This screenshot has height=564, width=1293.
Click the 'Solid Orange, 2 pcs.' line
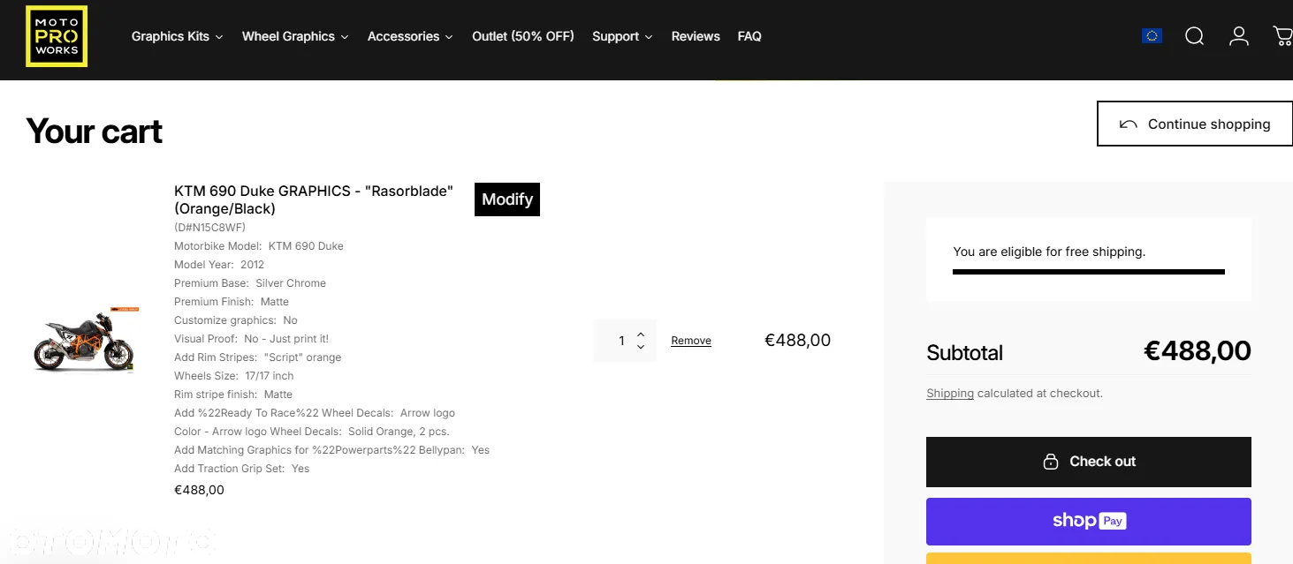tap(312, 432)
